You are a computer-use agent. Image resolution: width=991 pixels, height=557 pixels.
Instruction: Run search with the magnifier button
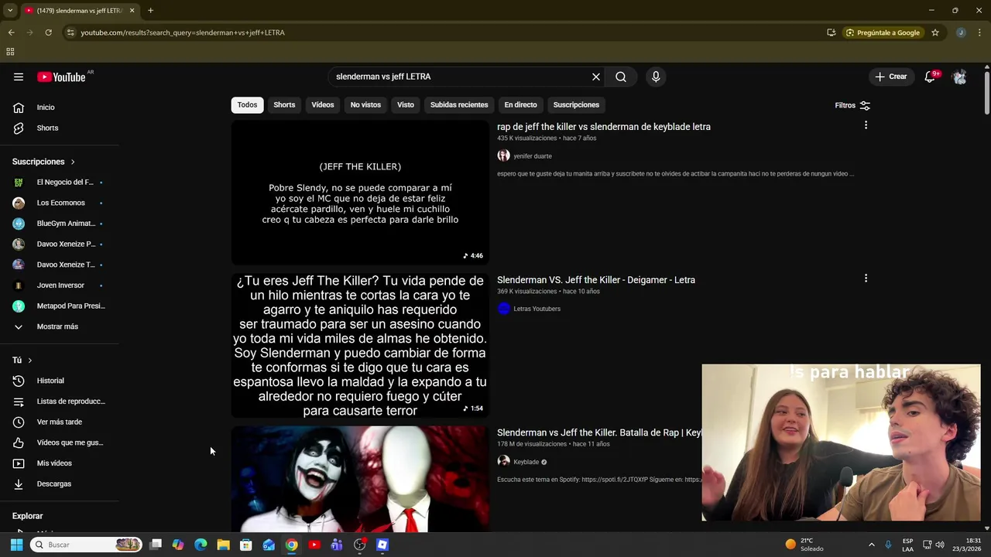(621, 77)
